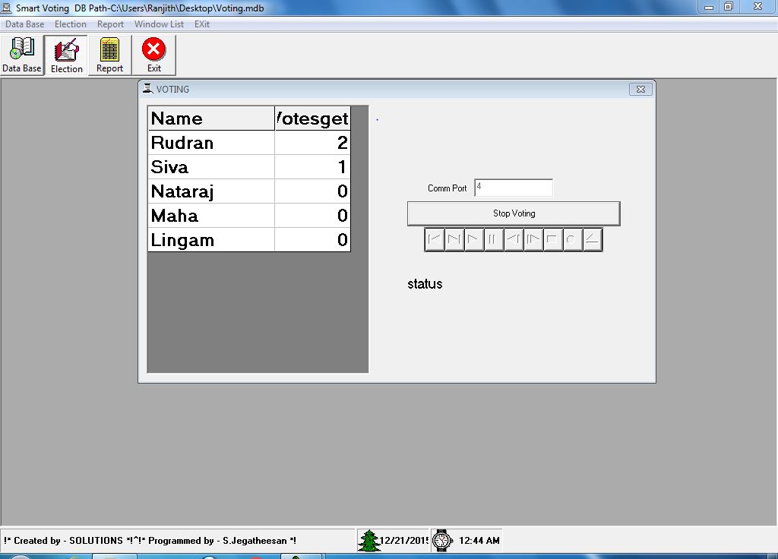Open the EXit menu
Screen dimensions: 778x559
(202, 24)
